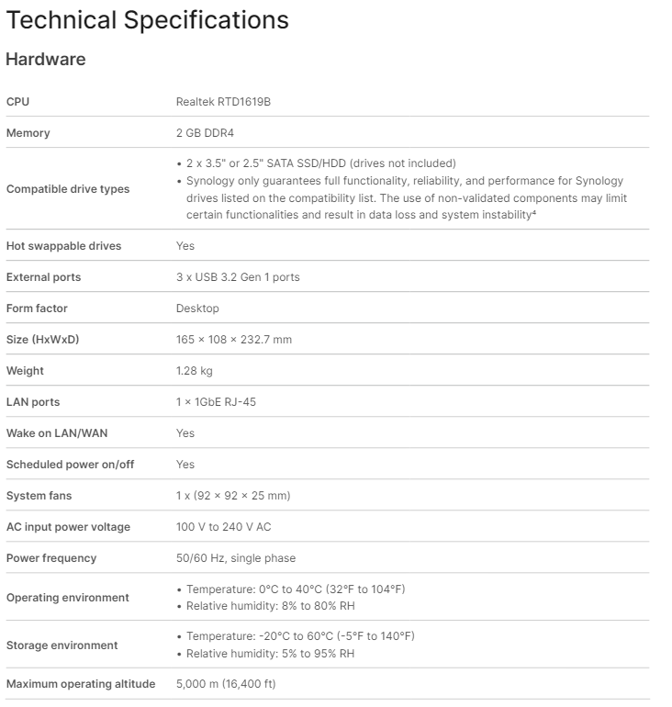
Task: Click the 3 x USB 3.2 Gen 1 ports text
Action: (238, 277)
